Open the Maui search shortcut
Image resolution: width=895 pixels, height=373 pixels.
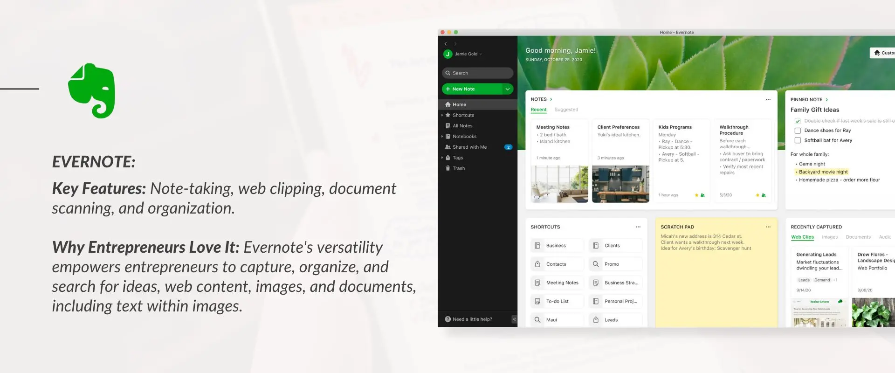(x=557, y=320)
